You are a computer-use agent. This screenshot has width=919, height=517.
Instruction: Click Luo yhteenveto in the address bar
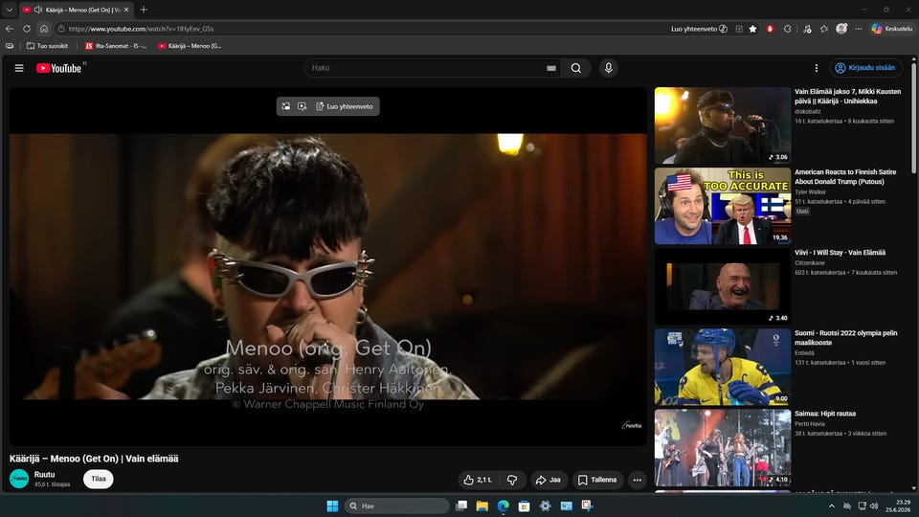coord(699,28)
